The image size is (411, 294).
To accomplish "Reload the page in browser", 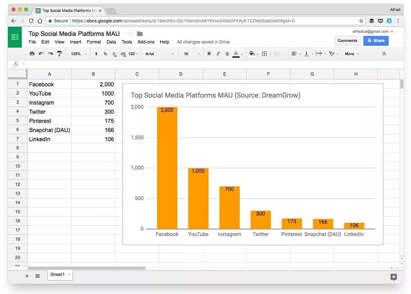I will pos(31,21).
